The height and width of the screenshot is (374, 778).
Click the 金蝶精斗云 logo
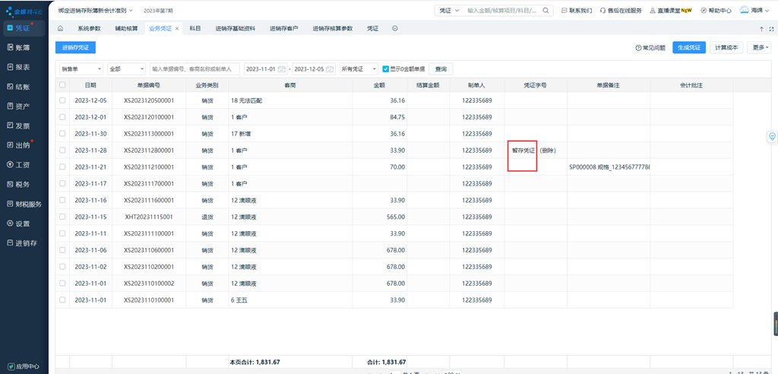pyautogui.click(x=24, y=11)
